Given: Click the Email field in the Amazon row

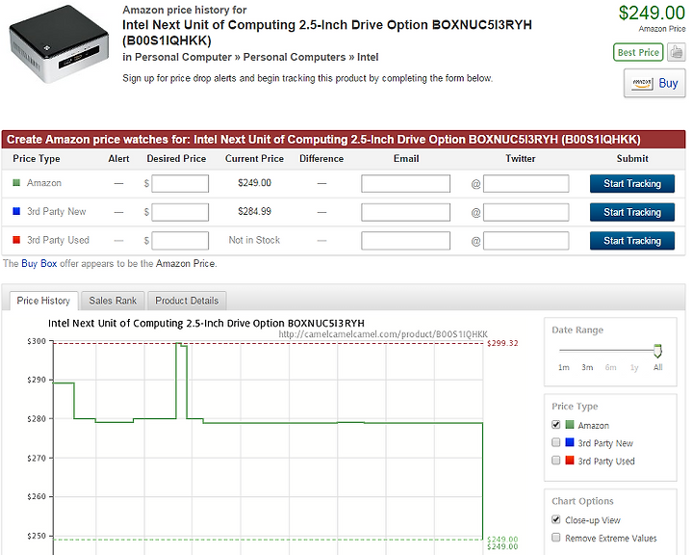Looking at the screenshot, I should 406,183.
